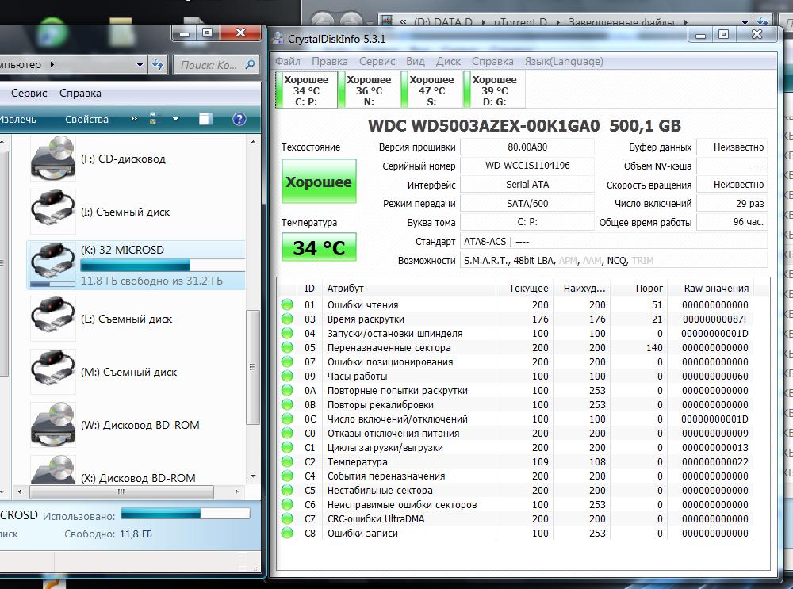This screenshot has width=793, height=589.
Task: Open the Язык(Language) menu
Action: click(563, 61)
